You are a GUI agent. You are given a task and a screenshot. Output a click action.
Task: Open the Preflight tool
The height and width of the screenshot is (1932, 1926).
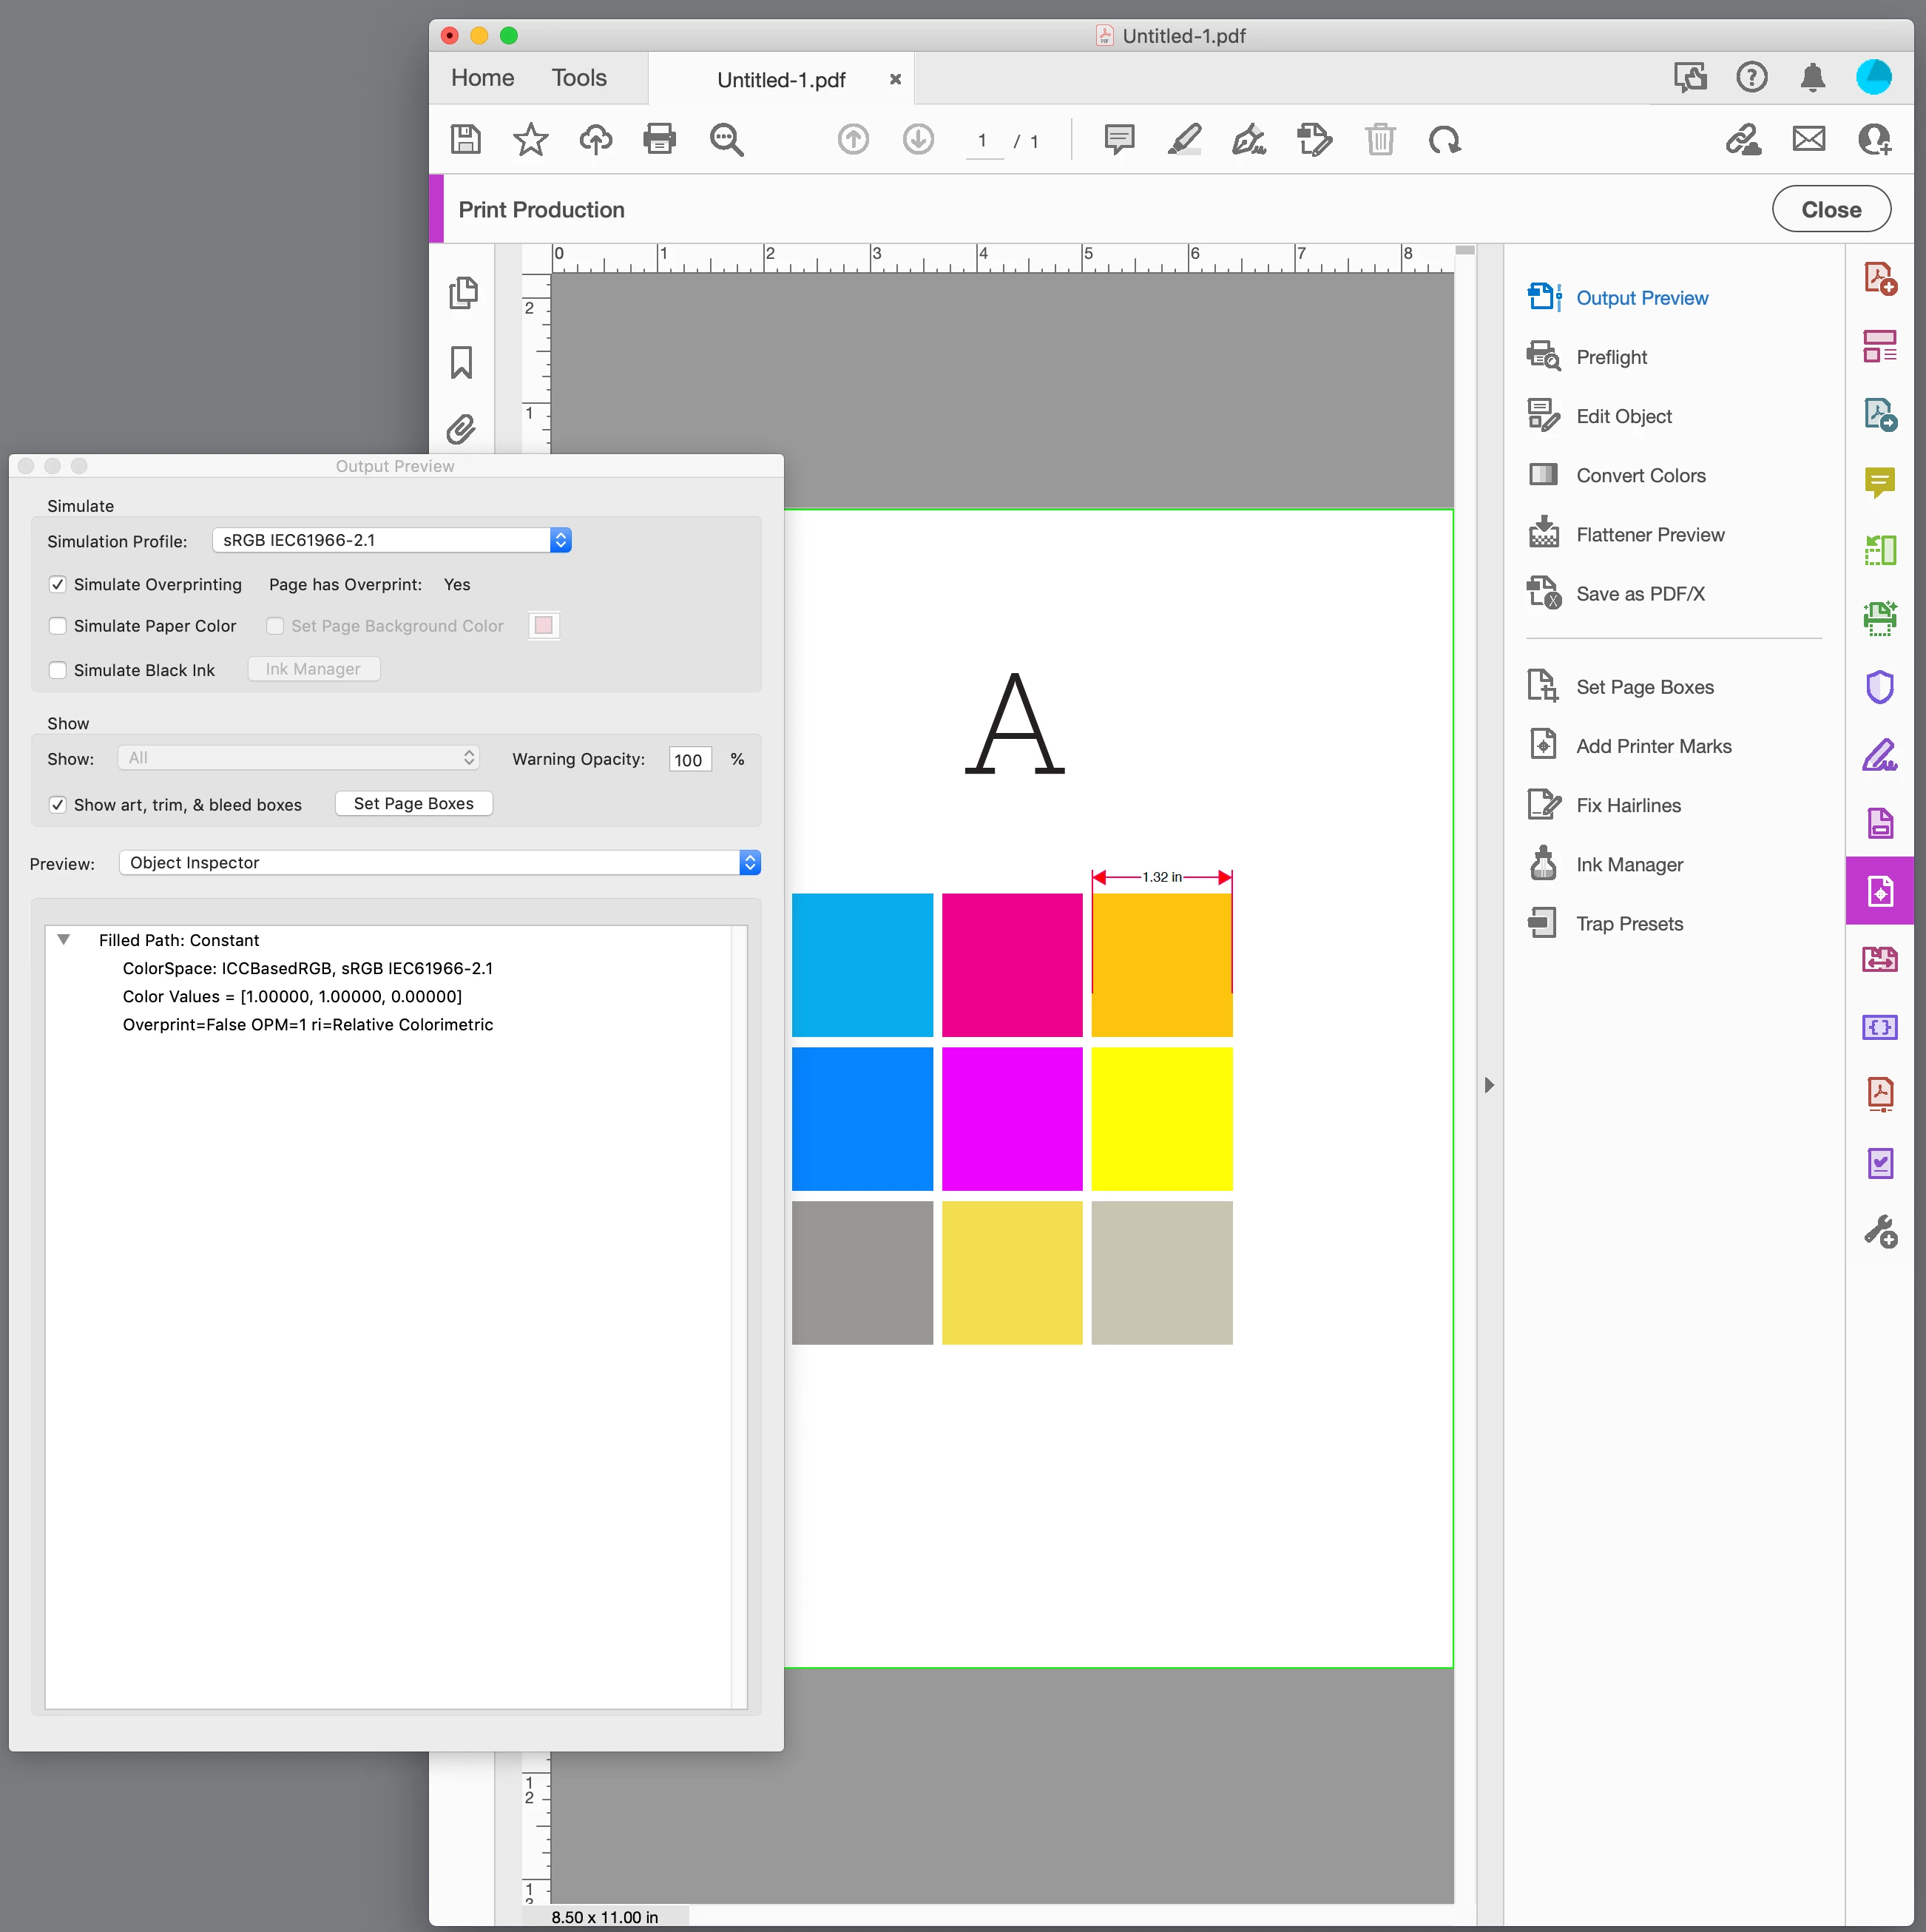coord(1610,357)
